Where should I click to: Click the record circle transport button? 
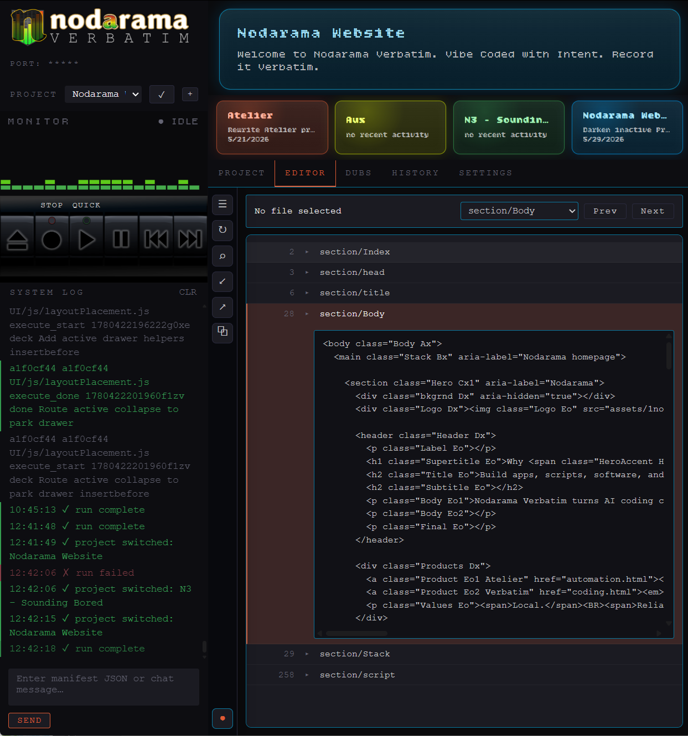tap(52, 239)
